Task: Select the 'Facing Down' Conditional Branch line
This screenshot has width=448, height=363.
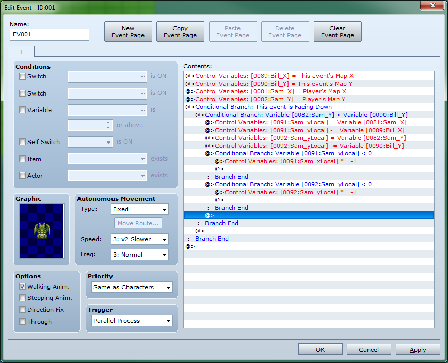Action: (263, 107)
